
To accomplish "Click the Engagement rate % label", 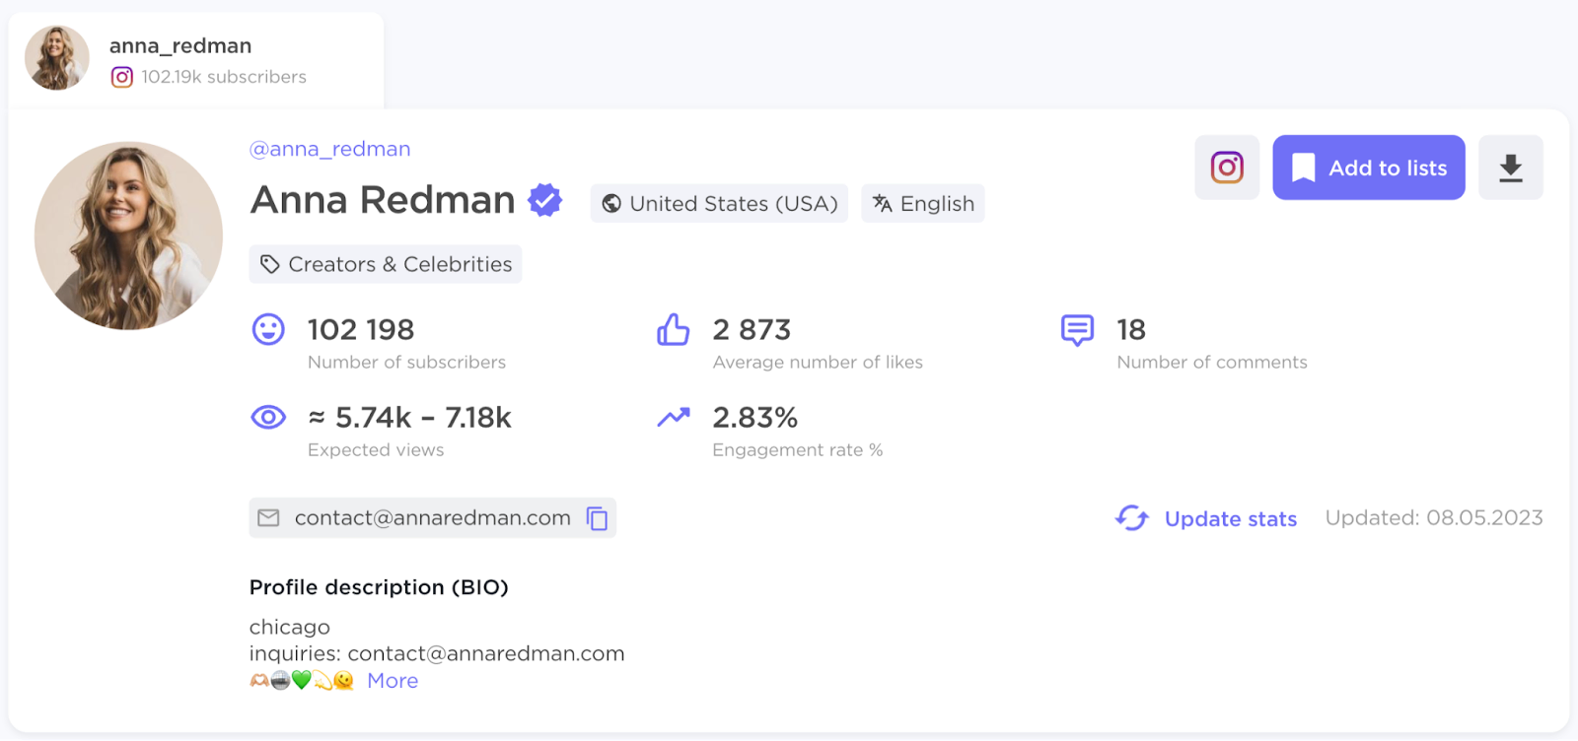I will coord(798,450).
